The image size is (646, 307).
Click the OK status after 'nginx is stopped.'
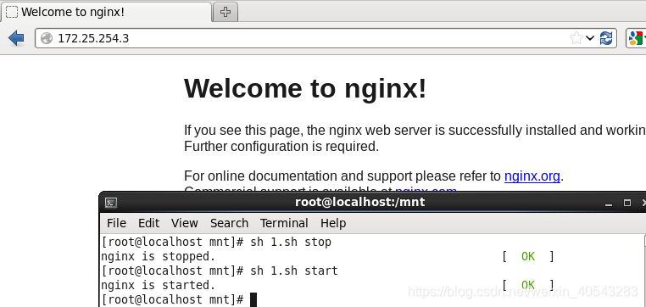528,257
